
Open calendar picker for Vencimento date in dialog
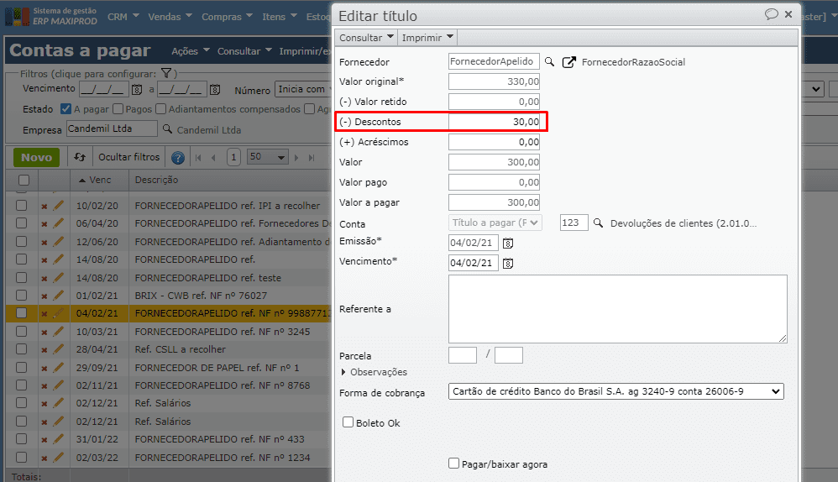point(508,263)
